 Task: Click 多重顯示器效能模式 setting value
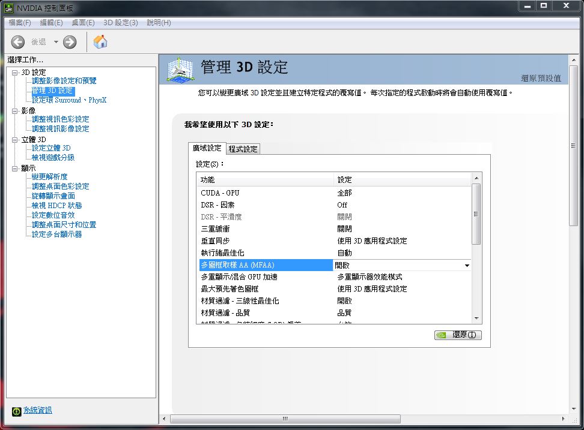[x=370, y=277]
